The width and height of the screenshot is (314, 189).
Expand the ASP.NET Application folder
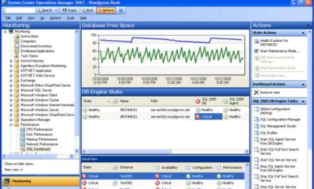click(11, 71)
